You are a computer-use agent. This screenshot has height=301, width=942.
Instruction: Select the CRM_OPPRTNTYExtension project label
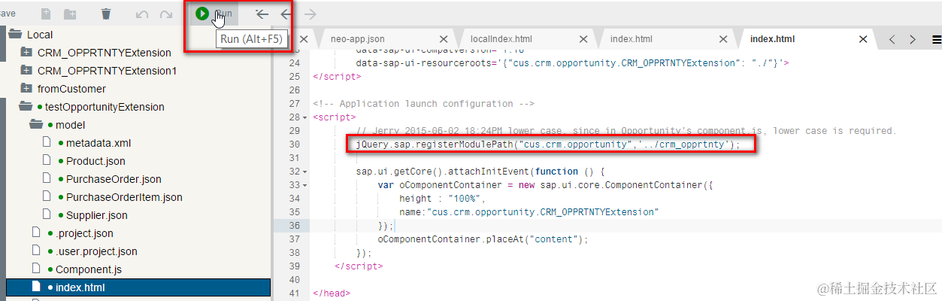point(104,52)
